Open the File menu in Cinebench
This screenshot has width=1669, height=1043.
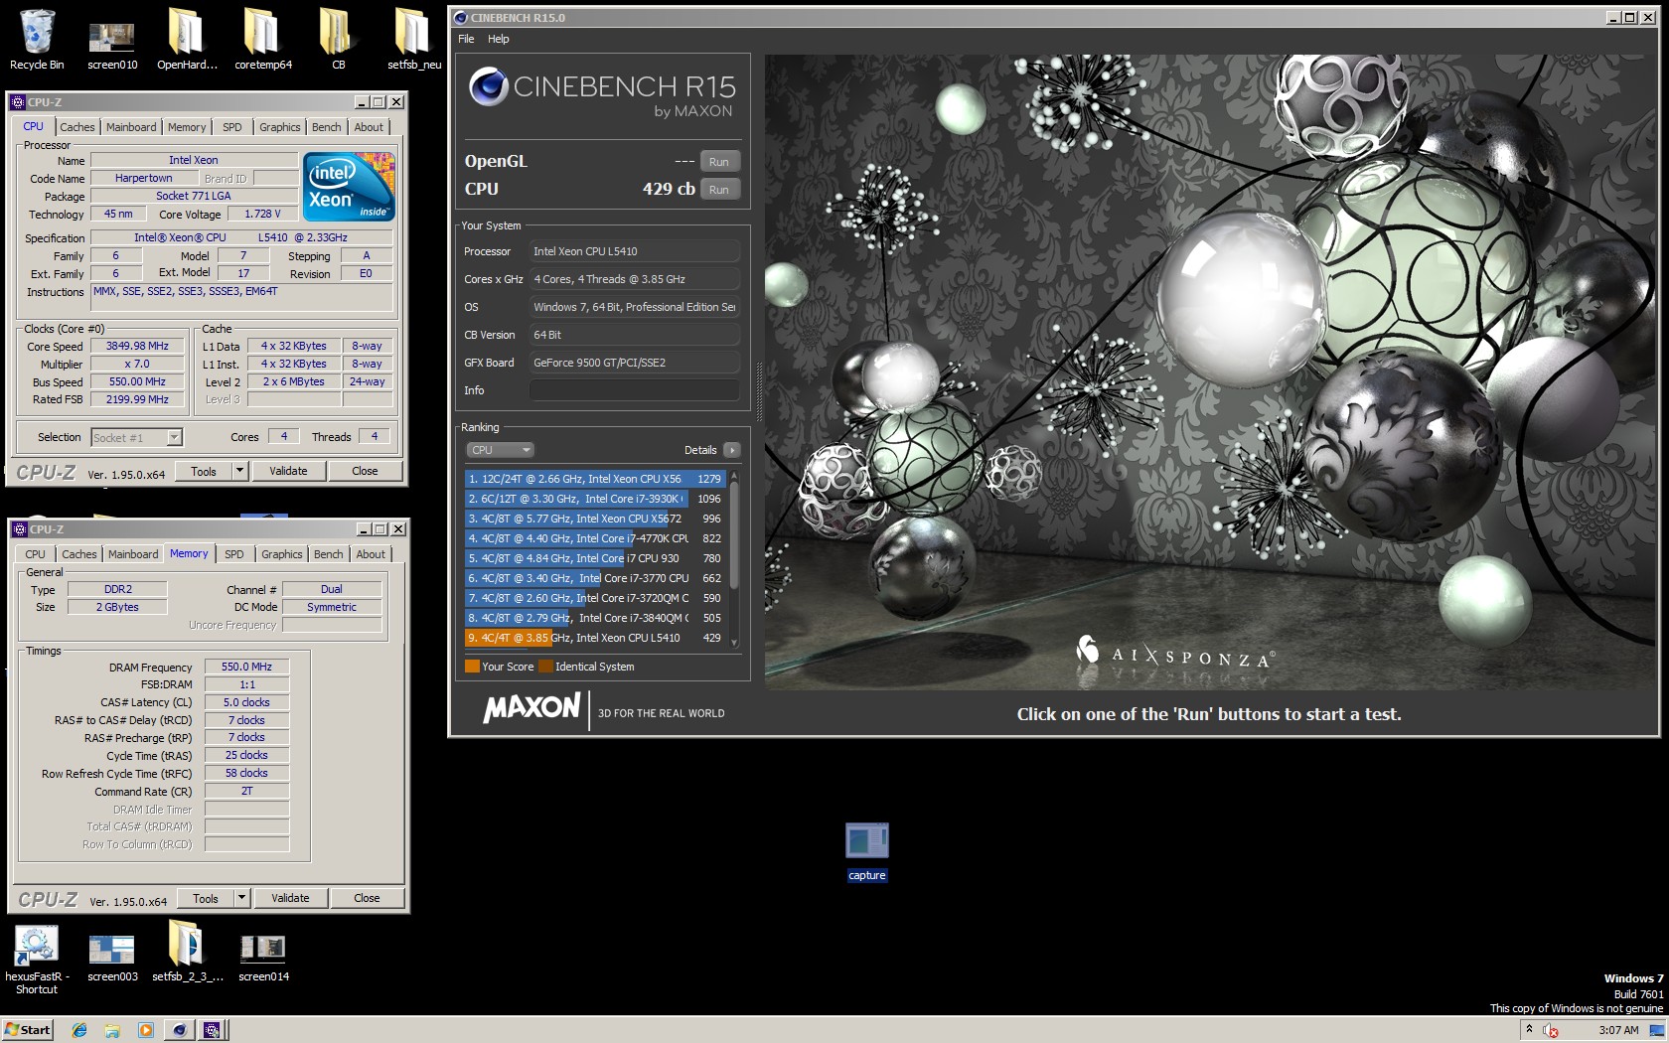point(466,39)
